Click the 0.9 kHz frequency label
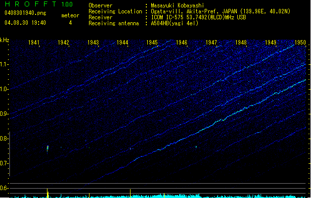This screenshot has height=198, width=311. tap(4, 114)
